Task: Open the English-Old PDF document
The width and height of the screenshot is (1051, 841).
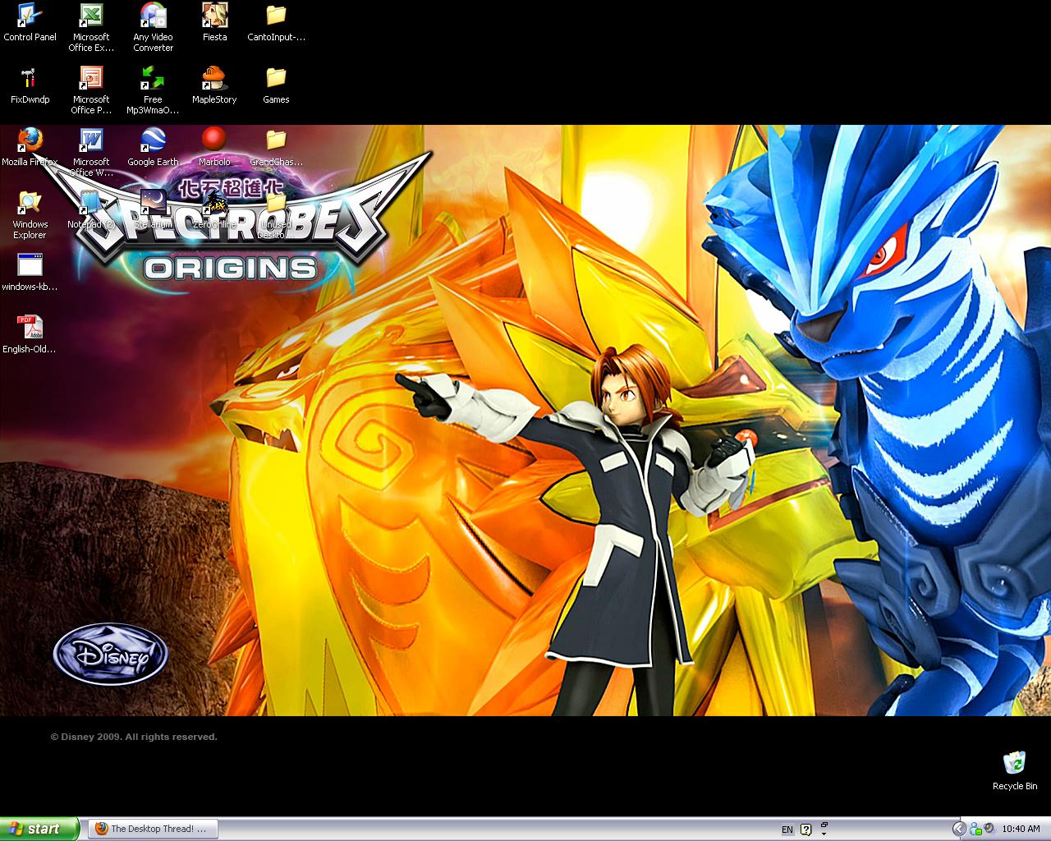Action: point(30,335)
